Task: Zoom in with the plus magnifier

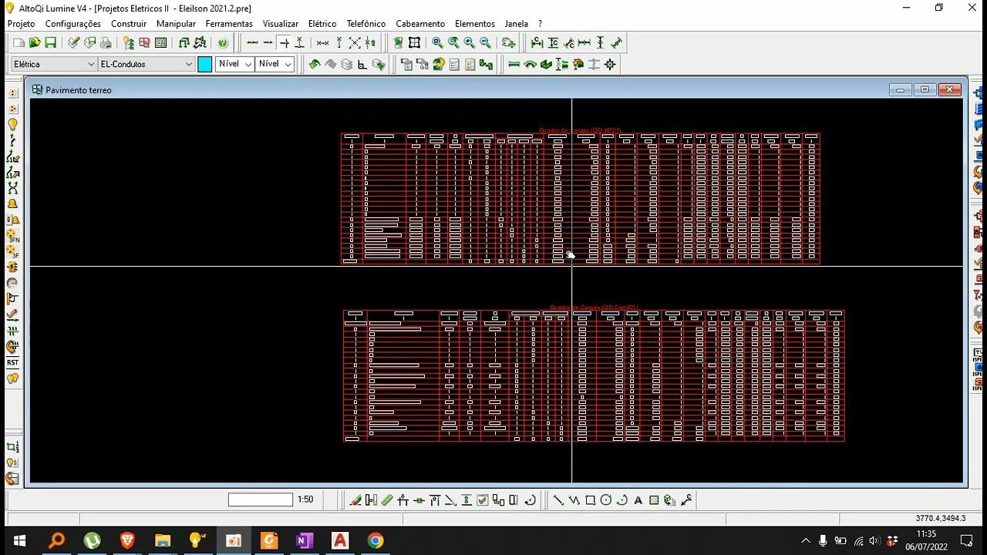Action: click(469, 42)
